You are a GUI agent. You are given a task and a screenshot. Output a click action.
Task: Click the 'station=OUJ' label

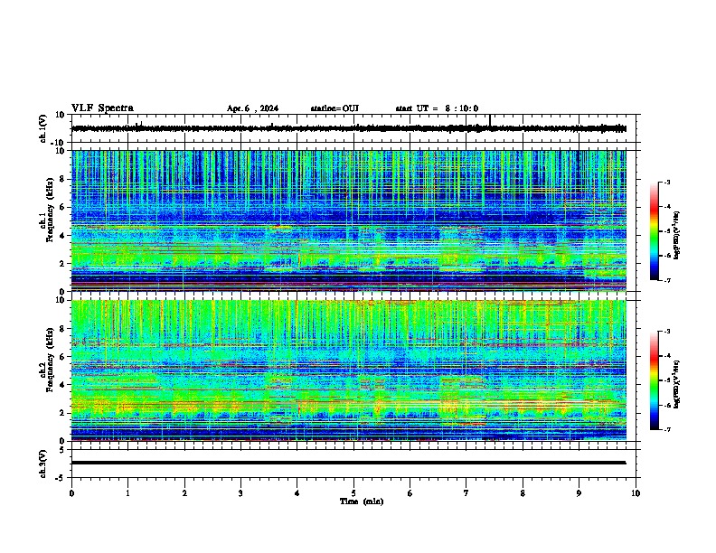coord(334,108)
